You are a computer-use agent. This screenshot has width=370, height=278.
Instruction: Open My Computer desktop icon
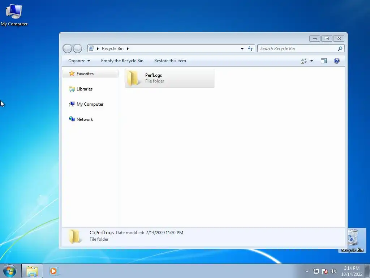tap(14, 15)
